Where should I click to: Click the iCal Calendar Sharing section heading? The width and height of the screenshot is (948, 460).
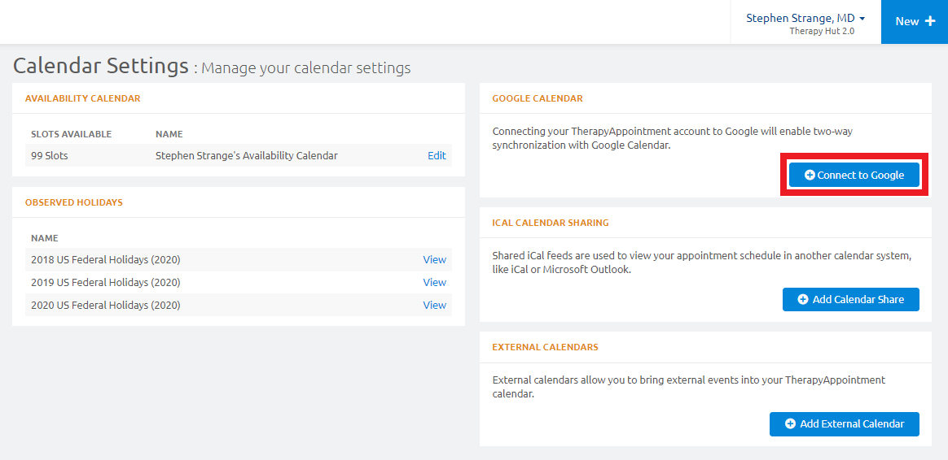[x=550, y=223]
